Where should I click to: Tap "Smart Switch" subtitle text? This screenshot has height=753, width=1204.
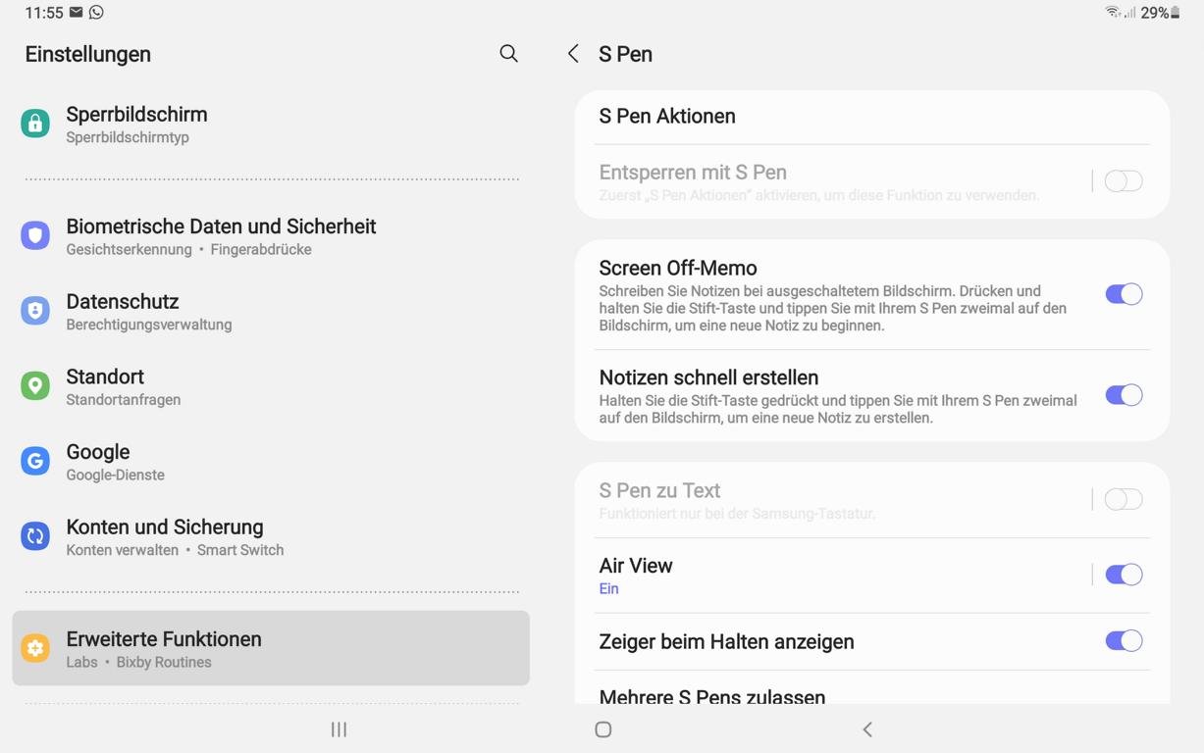click(240, 551)
